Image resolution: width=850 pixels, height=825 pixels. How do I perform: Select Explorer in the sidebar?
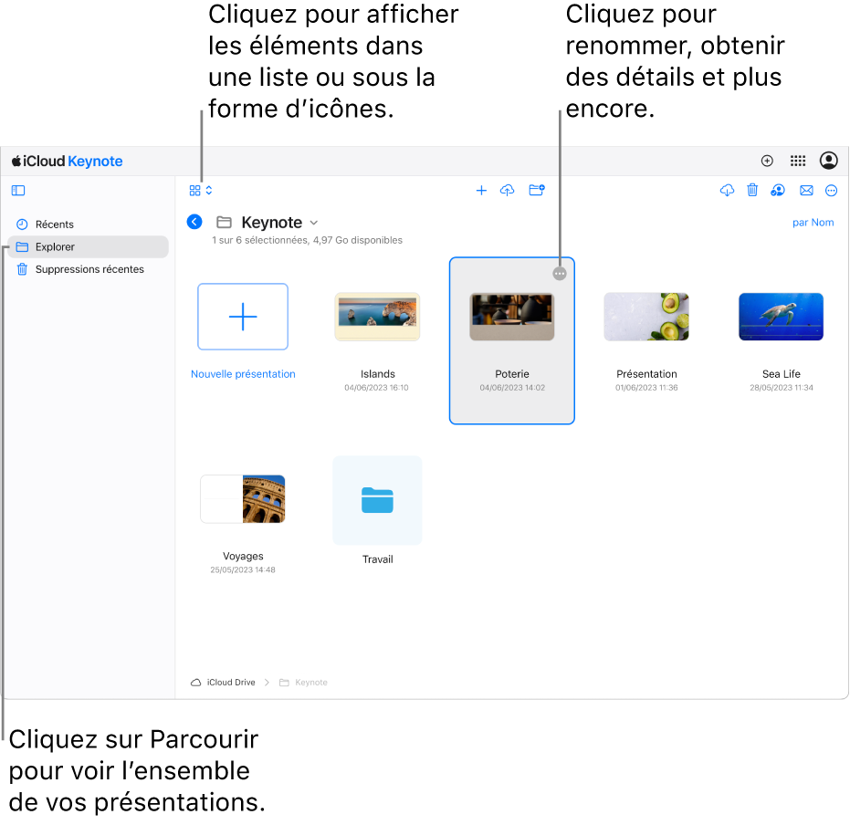point(89,247)
